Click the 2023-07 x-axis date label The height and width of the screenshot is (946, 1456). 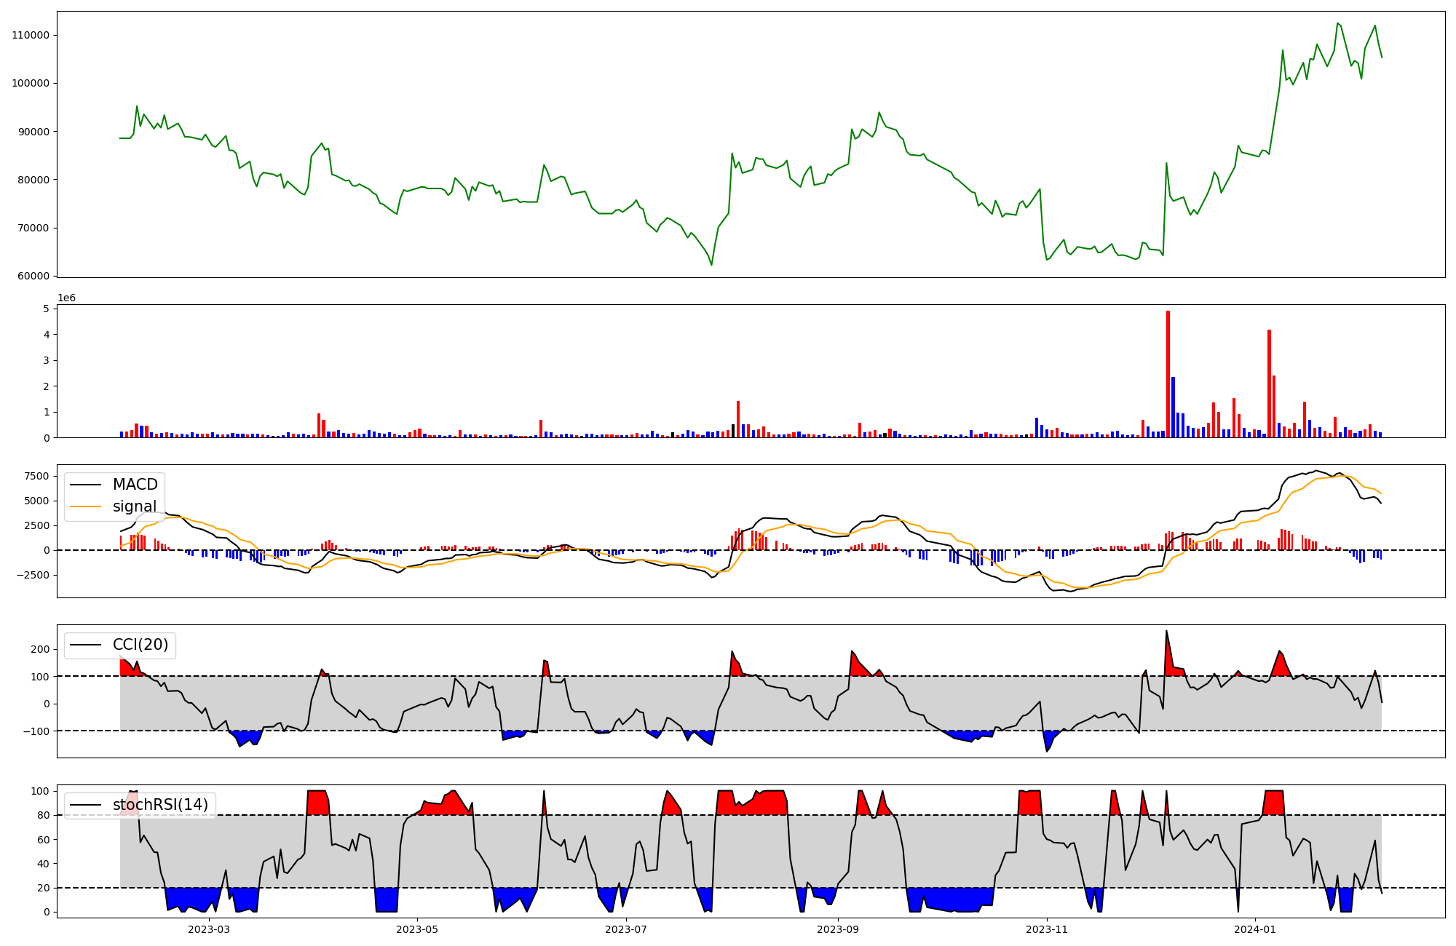(626, 929)
